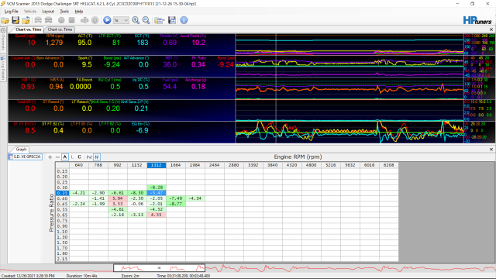
Task: Click the cell with value -0.06
Action: coord(137,204)
